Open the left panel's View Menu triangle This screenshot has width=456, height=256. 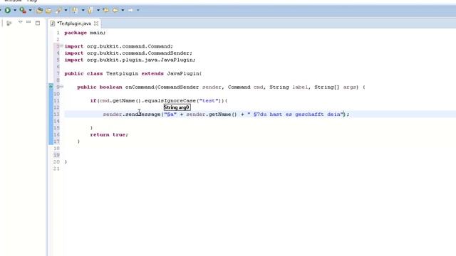click(x=20, y=22)
